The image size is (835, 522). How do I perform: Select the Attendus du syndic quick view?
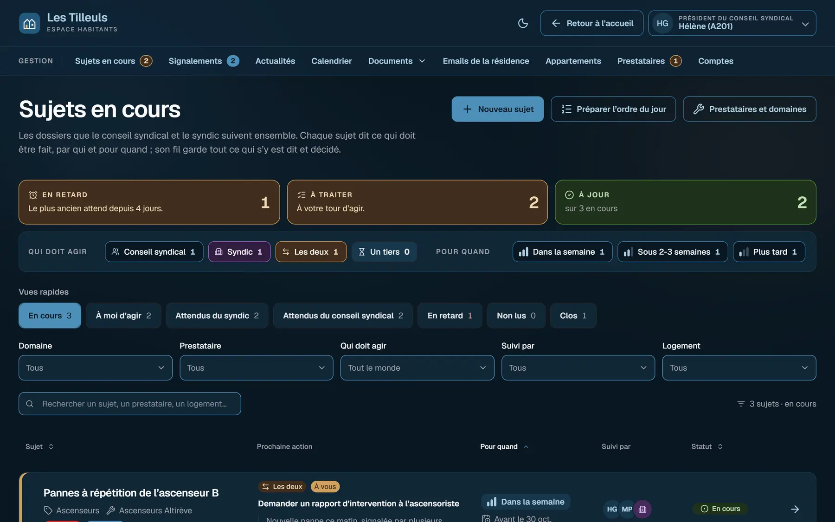click(x=217, y=316)
